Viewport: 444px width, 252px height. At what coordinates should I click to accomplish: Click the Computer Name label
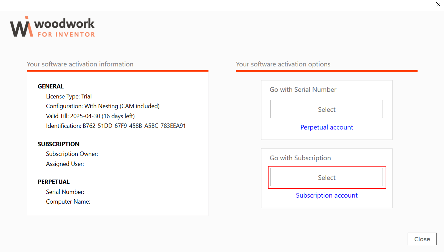(x=68, y=202)
